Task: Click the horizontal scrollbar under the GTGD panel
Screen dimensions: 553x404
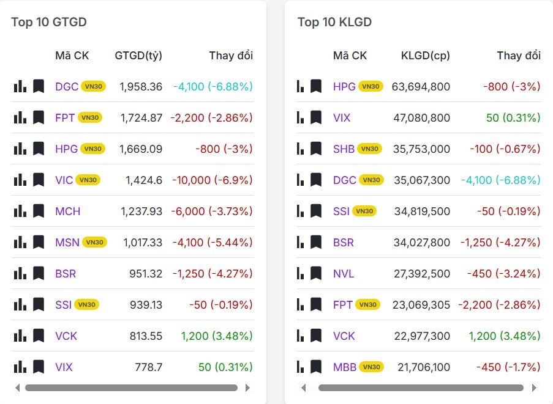Action: click(x=132, y=387)
